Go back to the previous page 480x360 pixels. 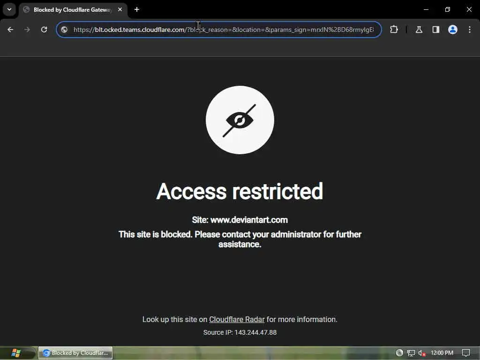(10, 30)
